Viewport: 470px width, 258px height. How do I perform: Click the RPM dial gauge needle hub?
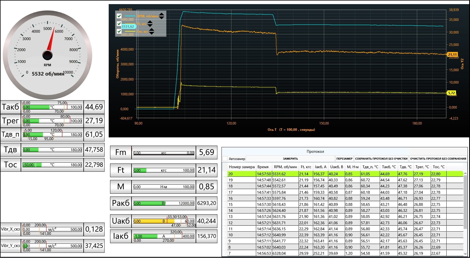pyautogui.click(x=47, y=55)
